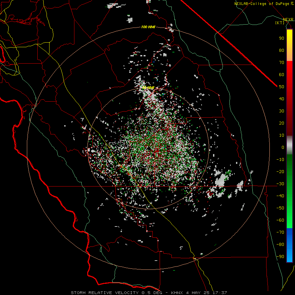This screenshot has width=295, height=295.
Task: Select the 10 value on the velocity scale
Action: click(282, 135)
